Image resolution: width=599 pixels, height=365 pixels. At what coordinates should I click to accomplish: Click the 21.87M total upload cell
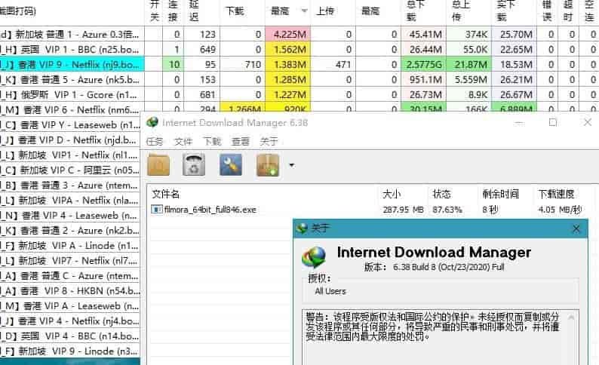[x=468, y=65]
